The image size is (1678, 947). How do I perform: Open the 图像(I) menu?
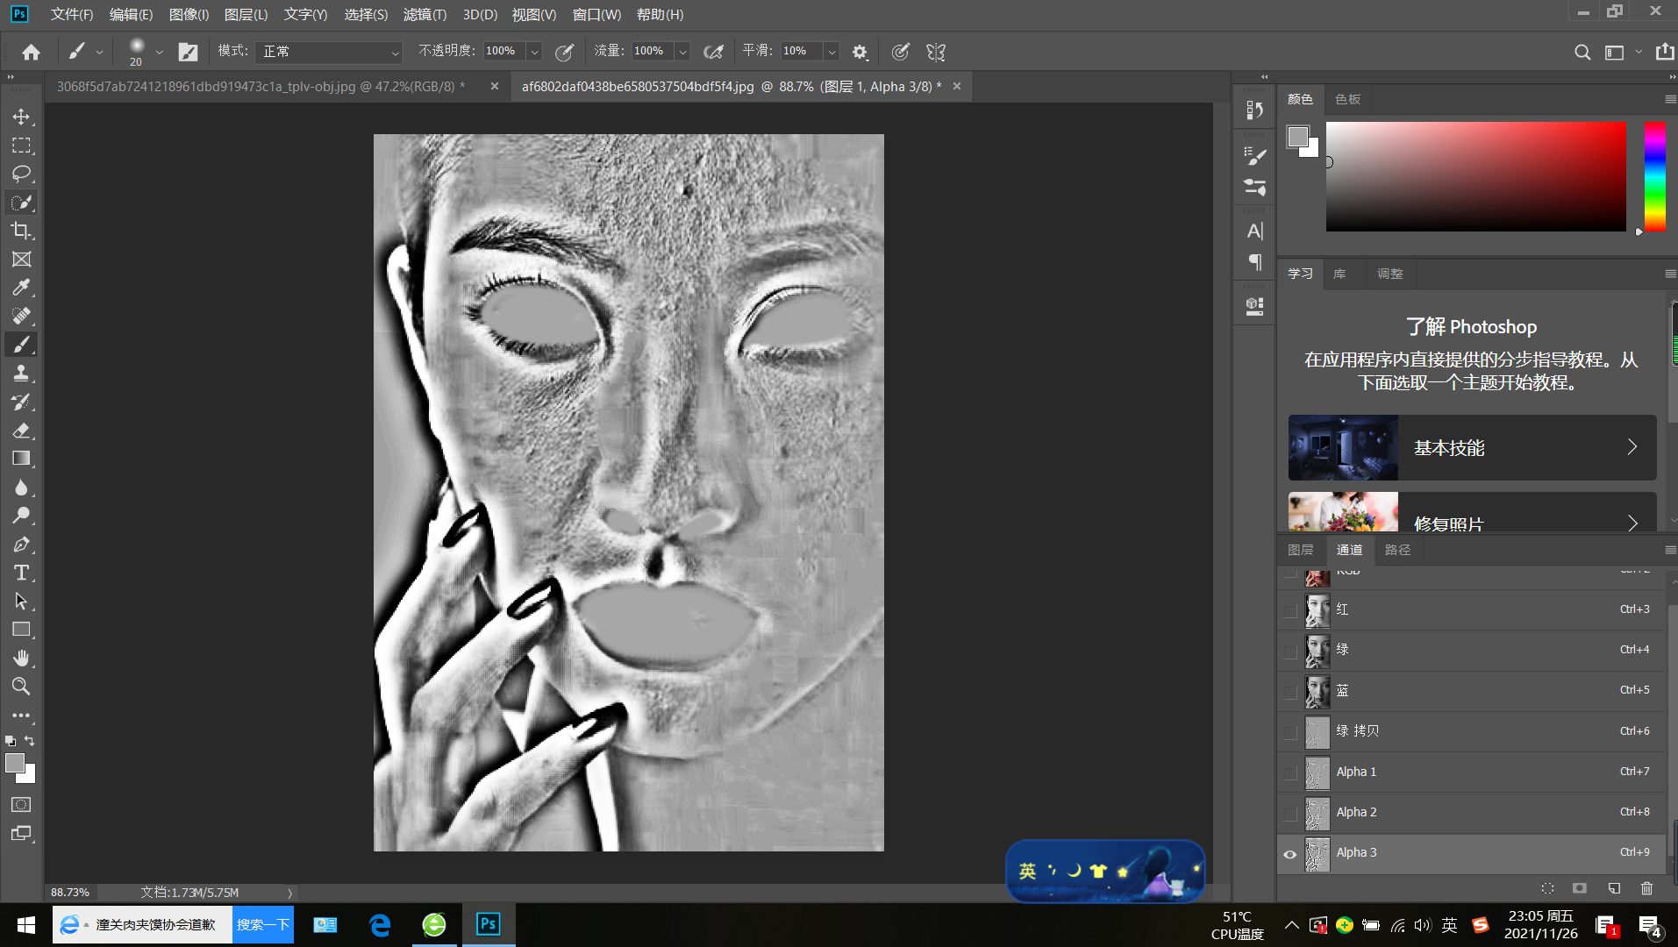coord(189,15)
